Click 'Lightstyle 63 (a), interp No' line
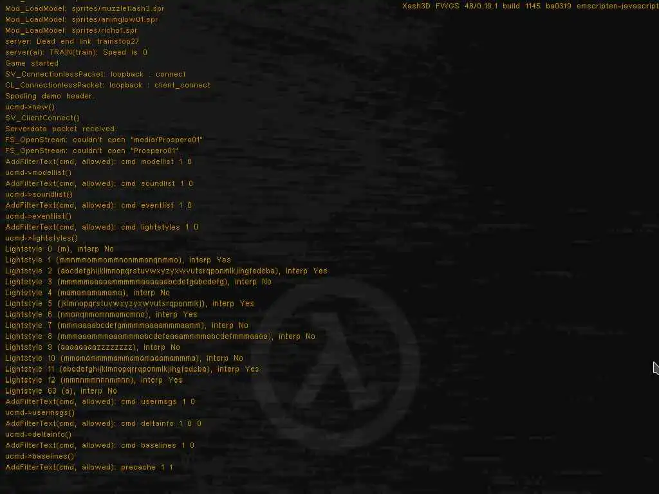Viewport: 659px width, 494px height. (x=61, y=390)
